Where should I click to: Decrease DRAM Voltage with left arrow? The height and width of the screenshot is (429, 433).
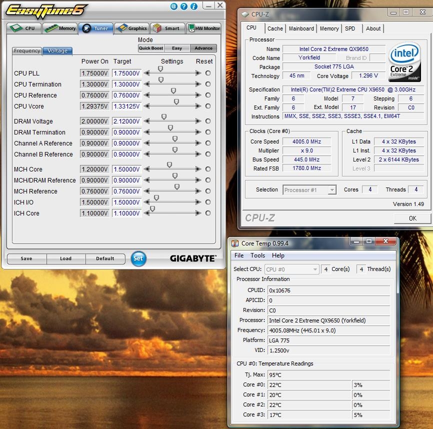[x=146, y=121]
